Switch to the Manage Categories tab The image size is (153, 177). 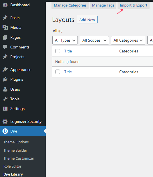point(70,5)
